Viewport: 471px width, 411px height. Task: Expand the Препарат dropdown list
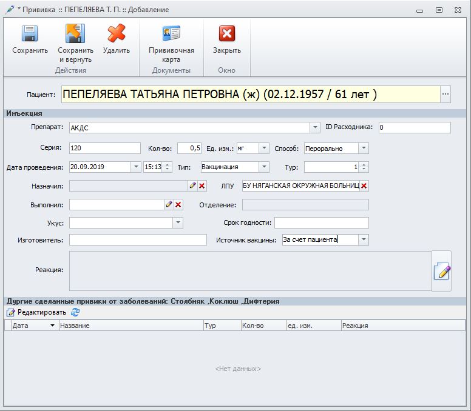[x=314, y=128]
